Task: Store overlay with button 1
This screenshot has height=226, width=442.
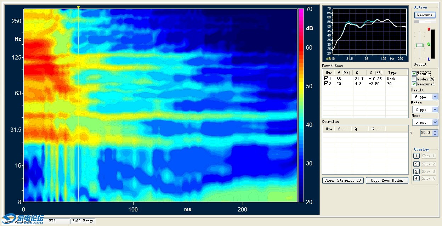Action: [416, 156]
